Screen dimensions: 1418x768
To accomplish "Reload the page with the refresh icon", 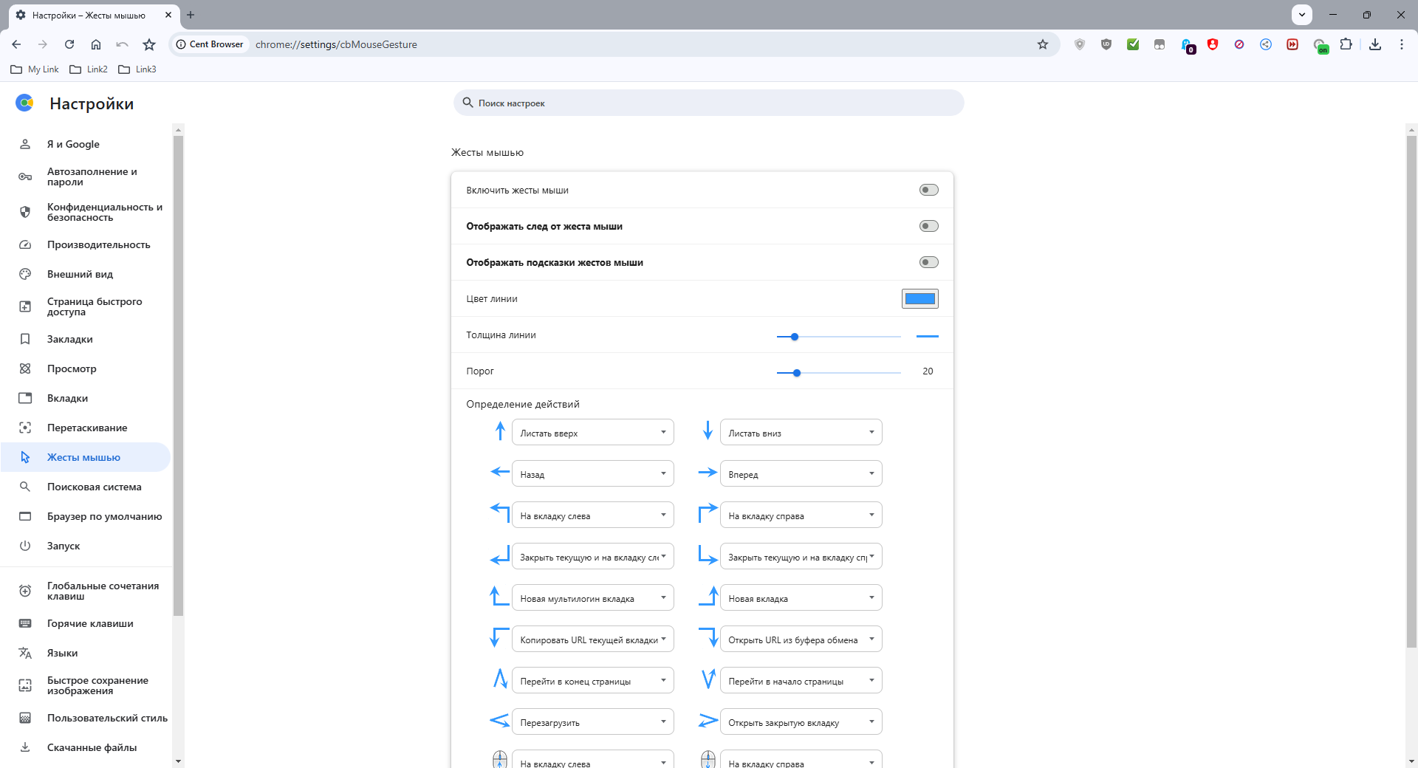I will click(x=69, y=44).
